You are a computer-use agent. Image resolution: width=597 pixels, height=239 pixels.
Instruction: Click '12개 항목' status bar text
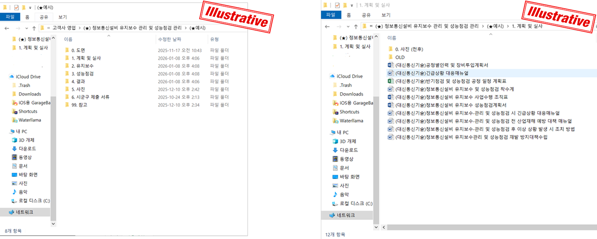click(x=335, y=234)
